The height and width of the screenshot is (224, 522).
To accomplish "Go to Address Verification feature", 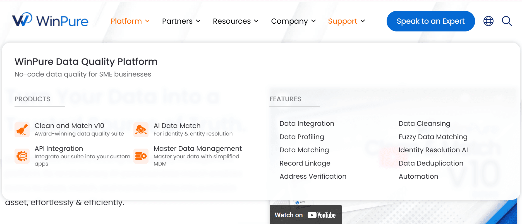I will pos(313,176).
